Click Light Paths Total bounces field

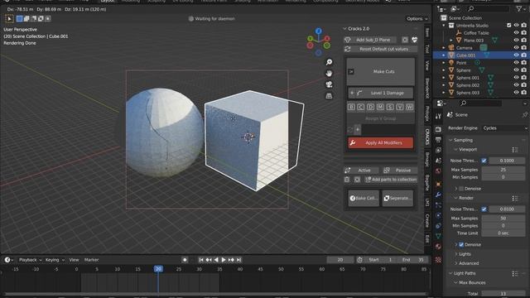[x=503, y=294]
